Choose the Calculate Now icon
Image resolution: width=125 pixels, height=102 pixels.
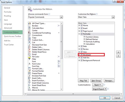pos(30,28)
